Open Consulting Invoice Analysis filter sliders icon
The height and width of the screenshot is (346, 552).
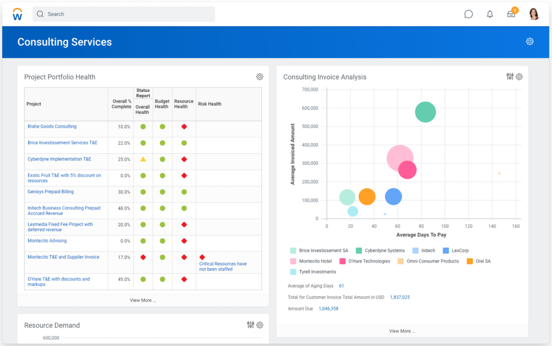pos(510,77)
